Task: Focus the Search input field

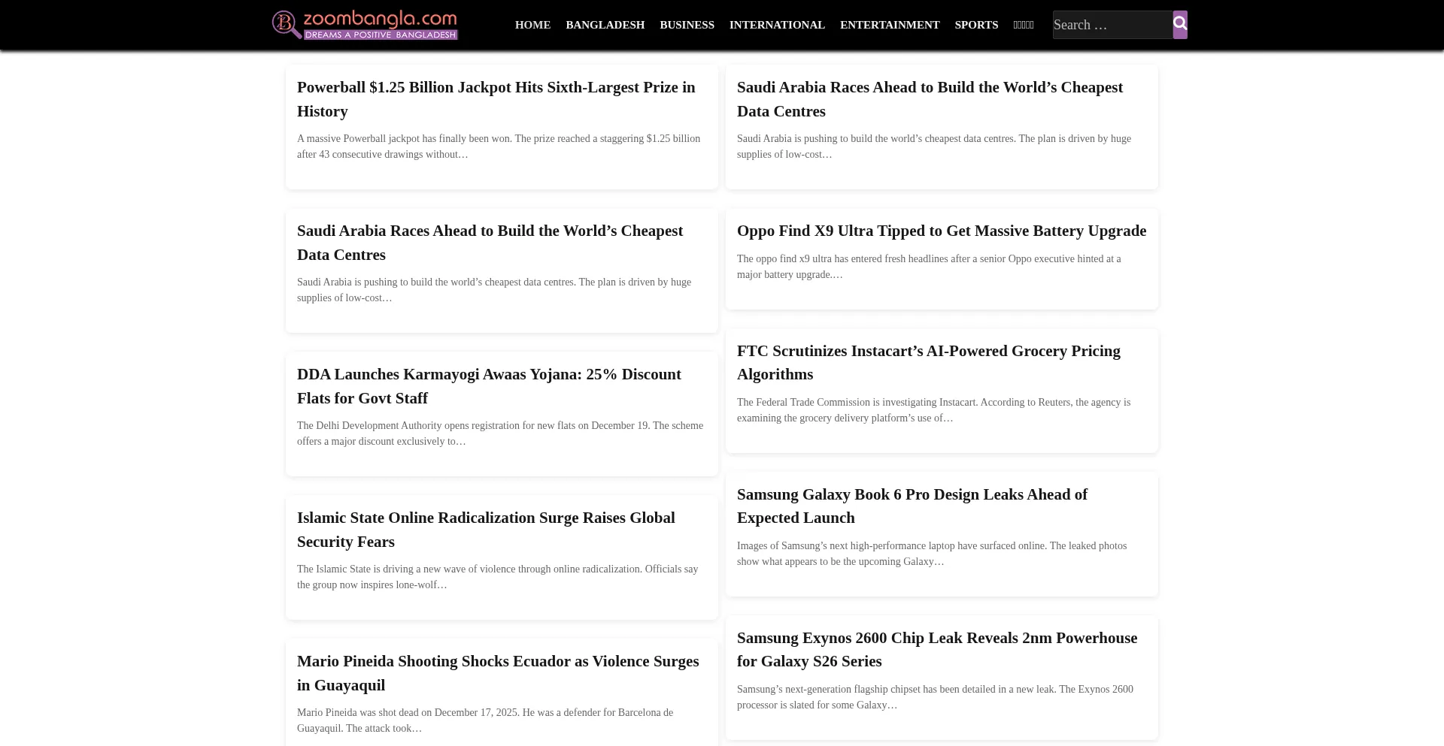Action: [x=1112, y=25]
